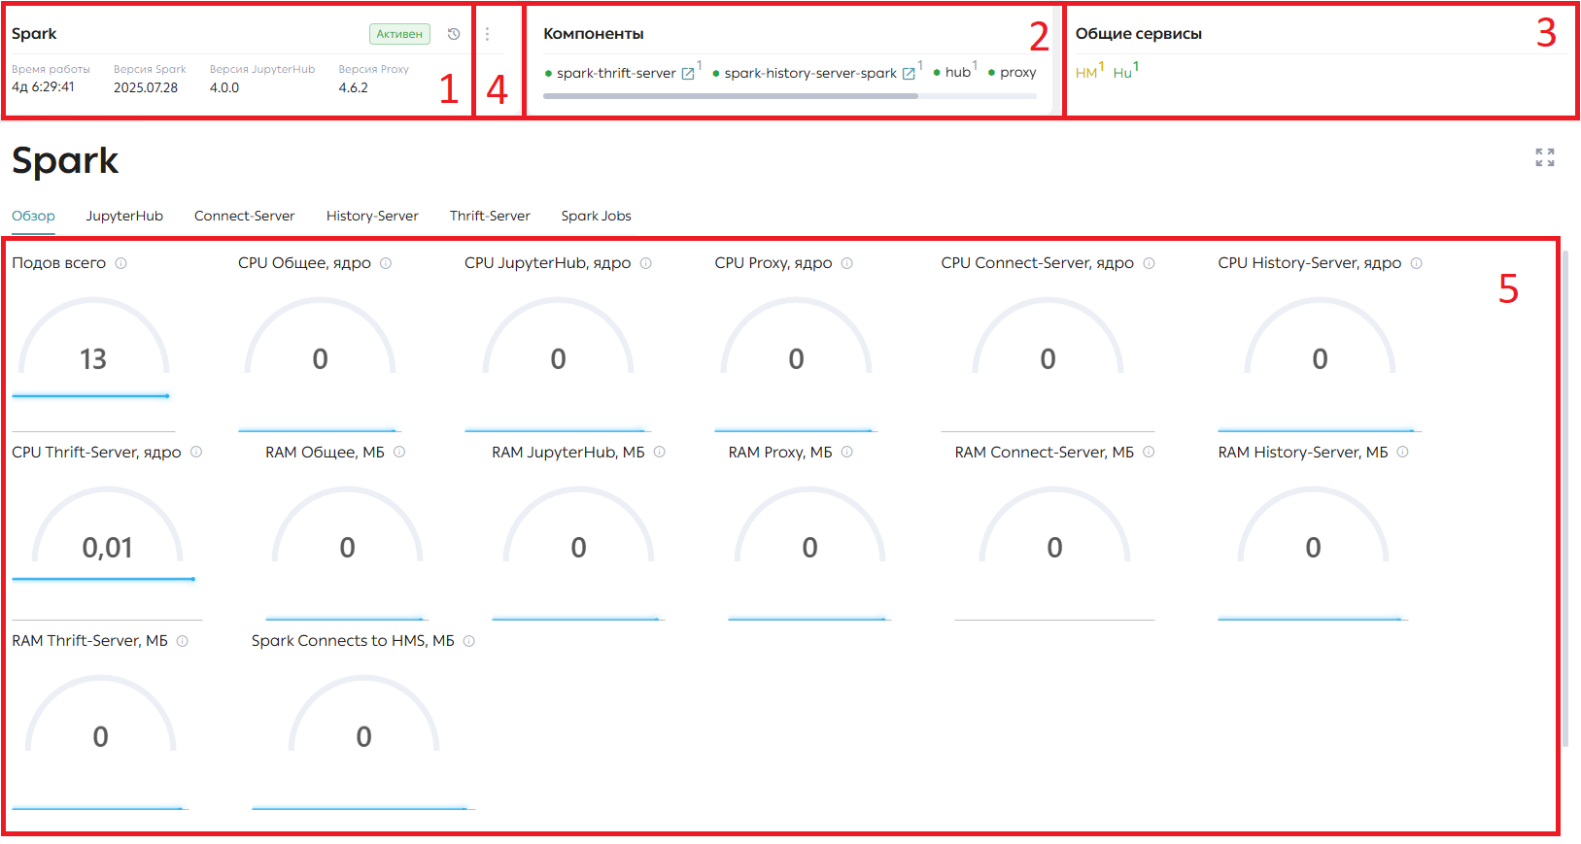Select the hub component

pos(957,72)
